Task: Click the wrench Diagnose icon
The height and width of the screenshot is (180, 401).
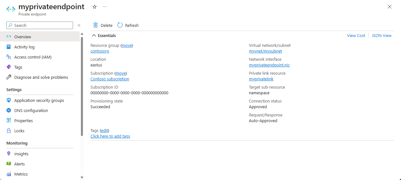Action: point(9,77)
